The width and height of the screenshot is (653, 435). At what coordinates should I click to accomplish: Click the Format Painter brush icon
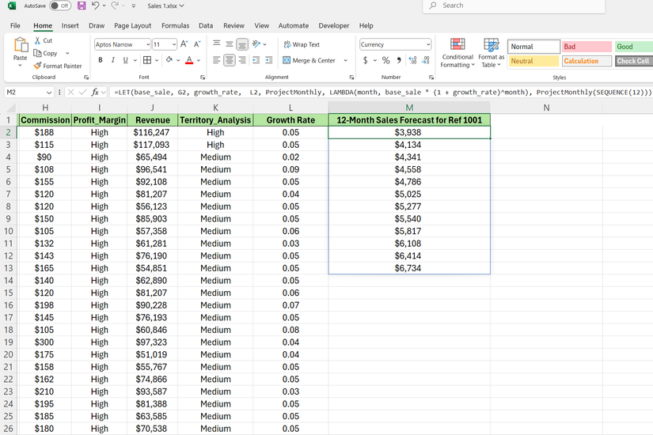[37, 66]
